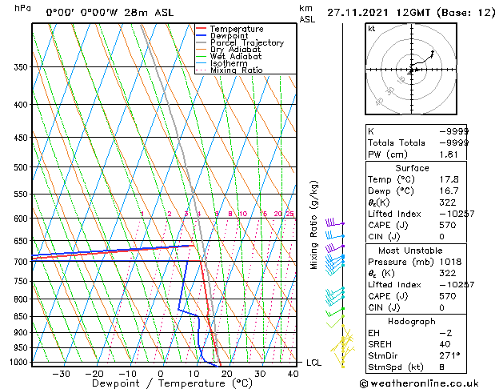Image resolution: width=503 pixels, height=389 pixels.
Task: Click the 0 temperature axis label
Action: coord(161,374)
